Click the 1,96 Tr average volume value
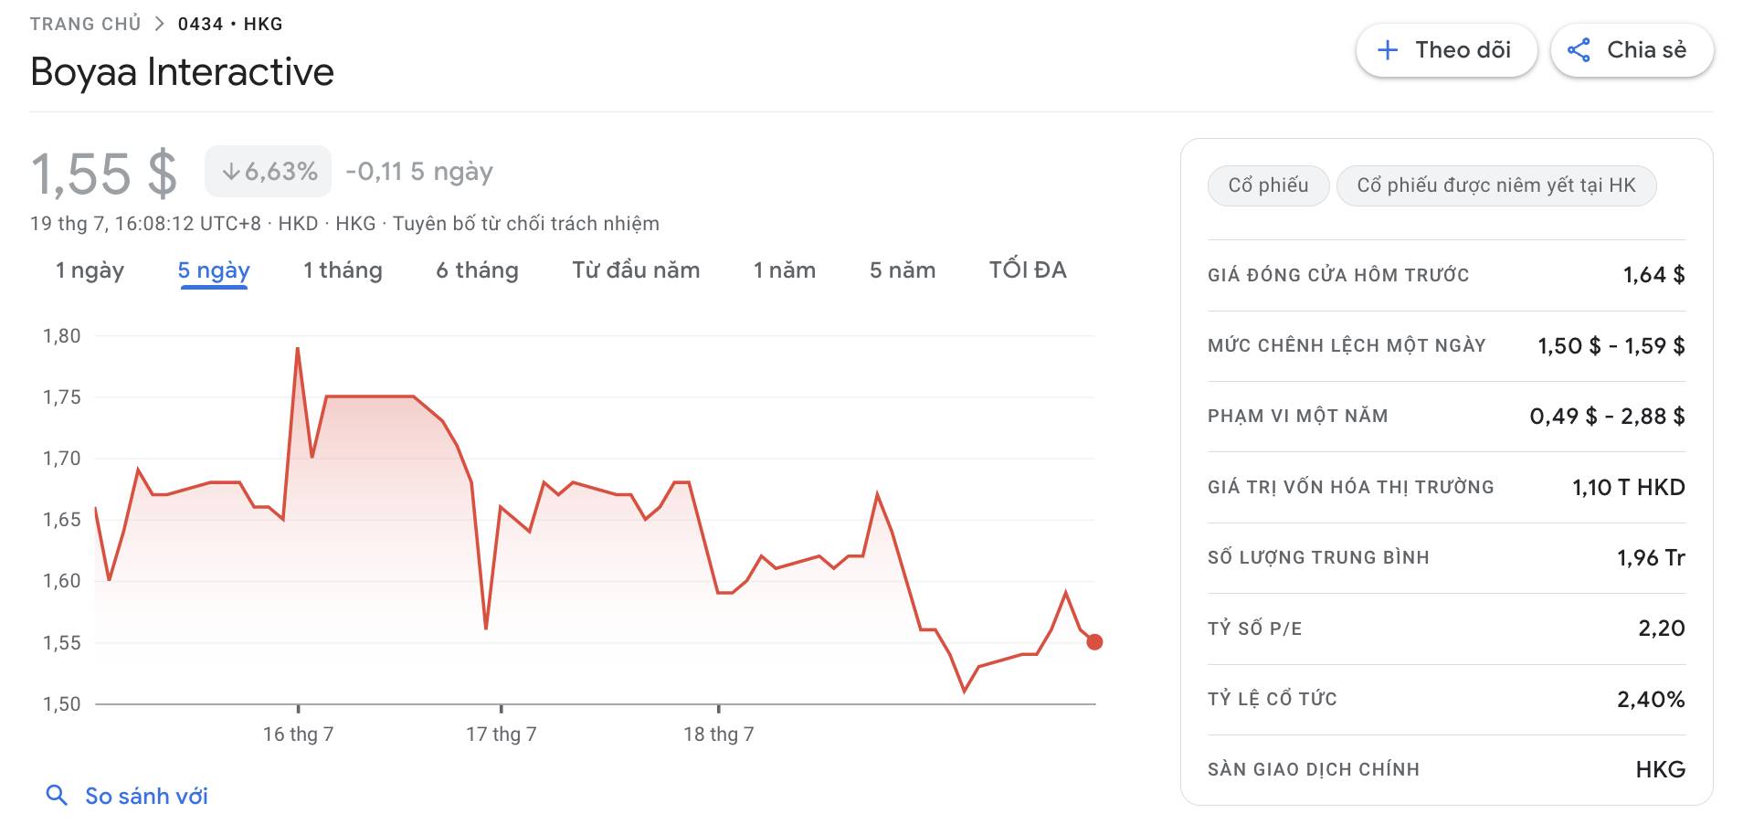This screenshot has height=824, width=1743. click(1651, 558)
